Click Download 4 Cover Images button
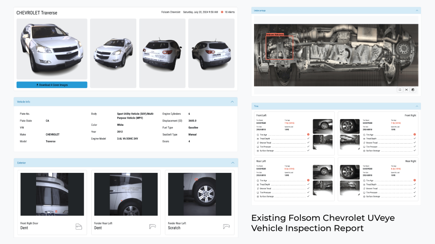 coord(52,85)
